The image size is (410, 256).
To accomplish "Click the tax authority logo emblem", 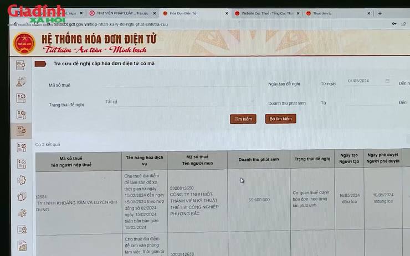I will (22, 42).
